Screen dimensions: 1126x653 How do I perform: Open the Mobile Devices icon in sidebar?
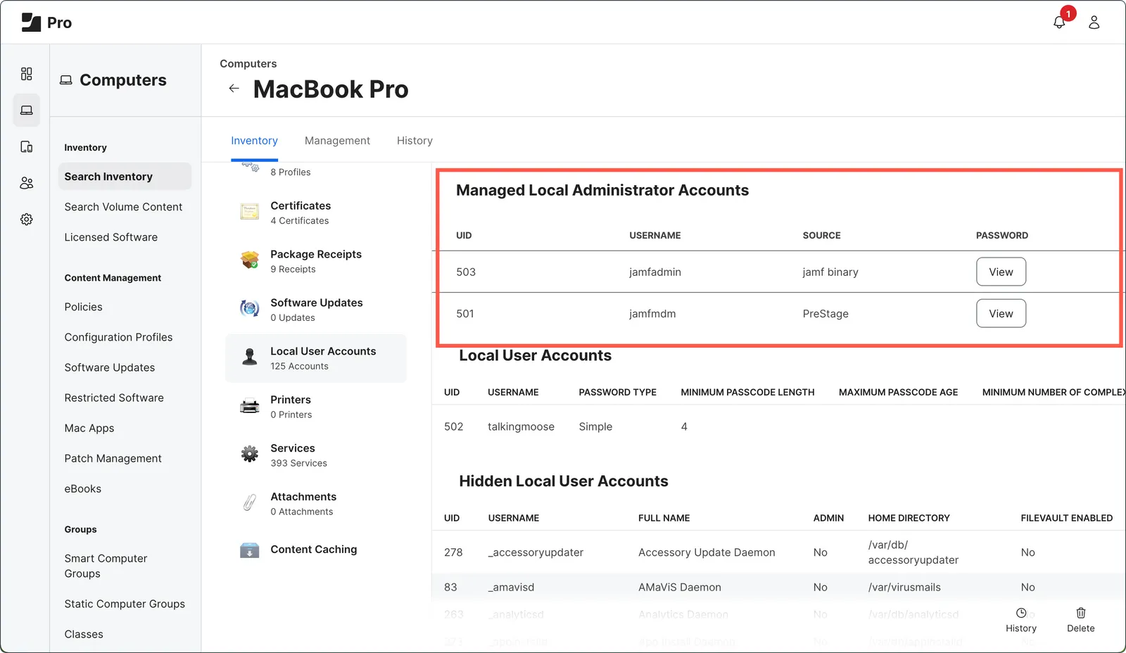point(26,146)
